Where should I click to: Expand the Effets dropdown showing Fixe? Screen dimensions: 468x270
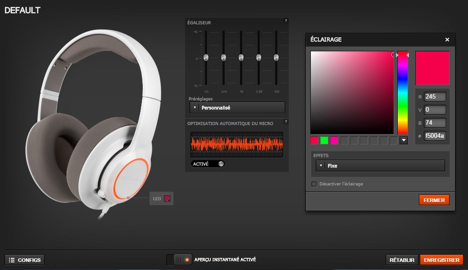(x=381, y=166)
